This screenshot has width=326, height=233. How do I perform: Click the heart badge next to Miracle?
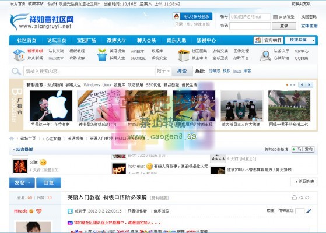tap(39, 211)
